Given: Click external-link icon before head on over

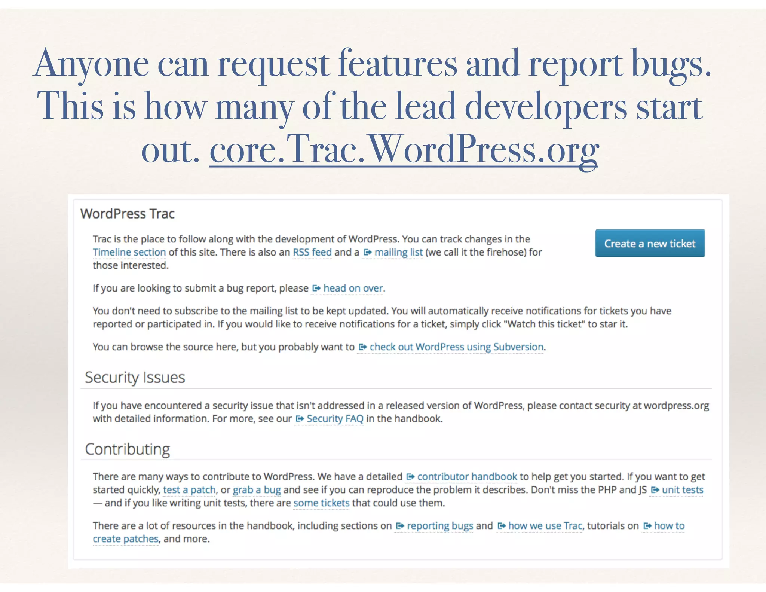Looking at the screenshot, I should [x=316, y=288].
